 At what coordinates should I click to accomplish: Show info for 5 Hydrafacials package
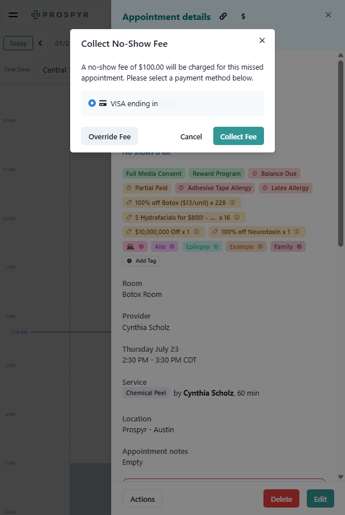coord(237,217)
